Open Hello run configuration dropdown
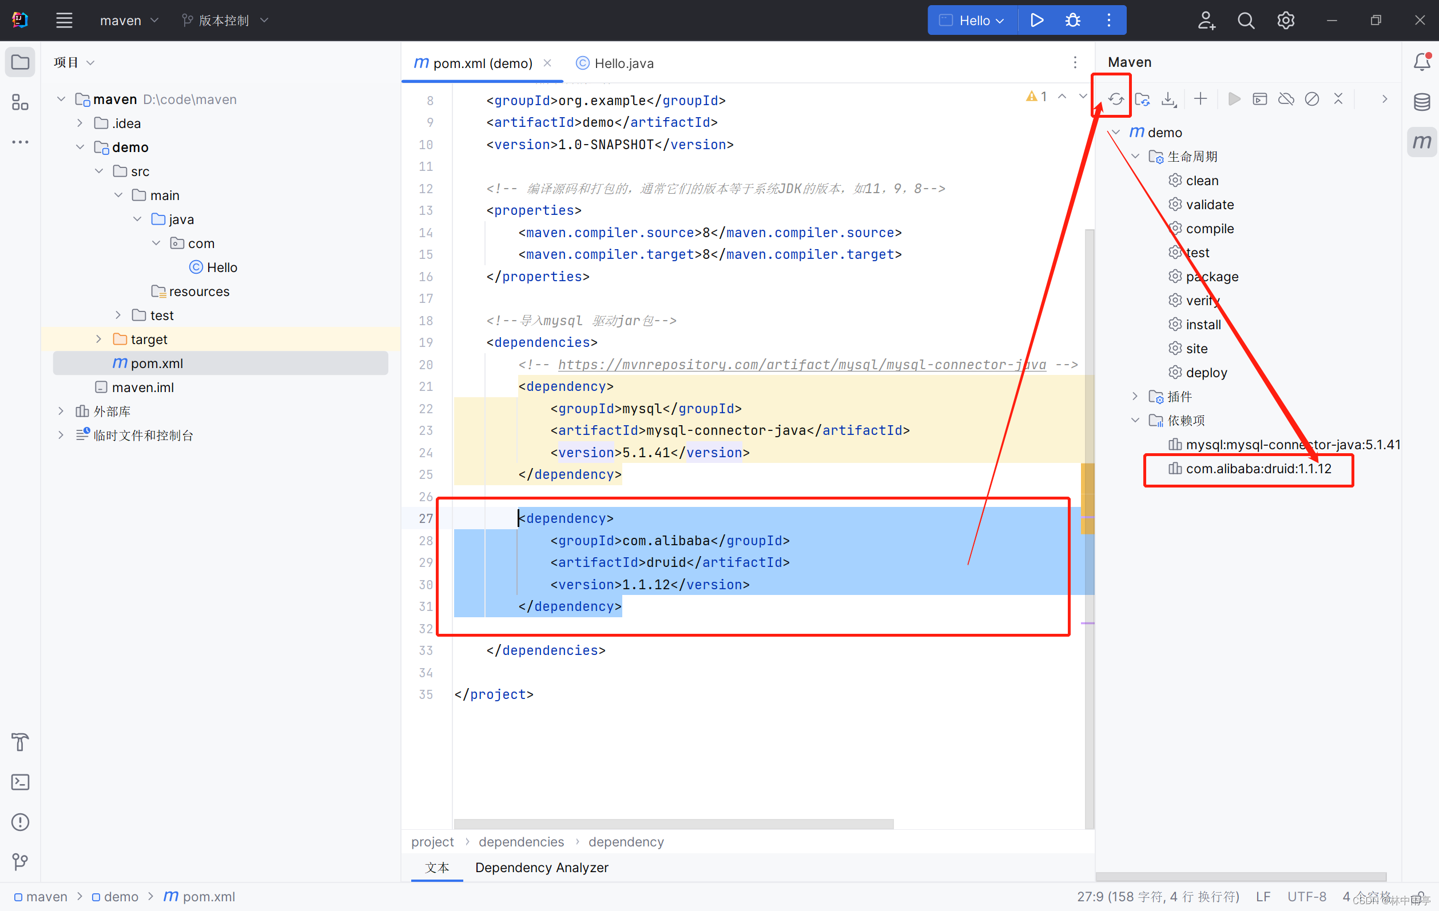This screenshot has width=1439, height=911. pyautogui.click(x=972, y=21)
